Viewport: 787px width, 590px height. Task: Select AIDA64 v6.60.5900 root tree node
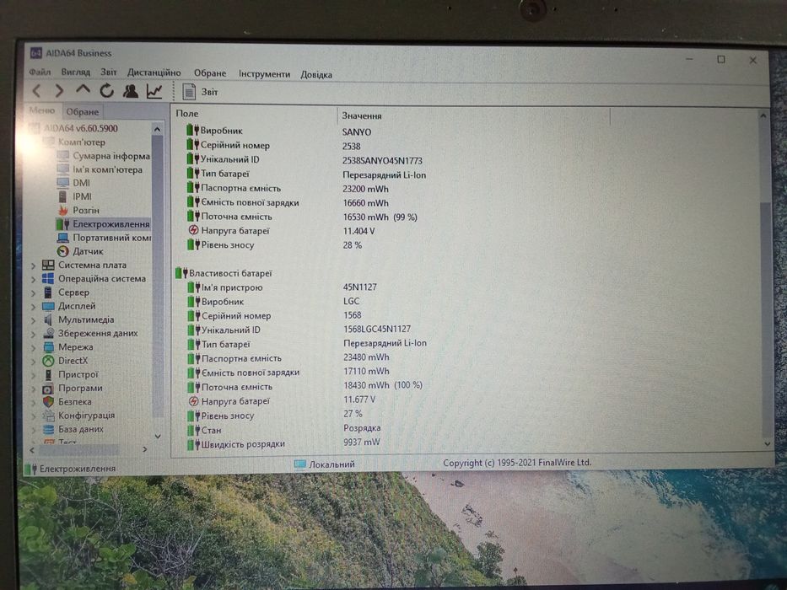80,128
